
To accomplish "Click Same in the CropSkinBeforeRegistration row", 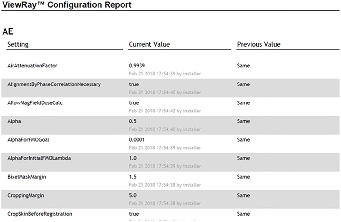I will [x=243, y=214].
